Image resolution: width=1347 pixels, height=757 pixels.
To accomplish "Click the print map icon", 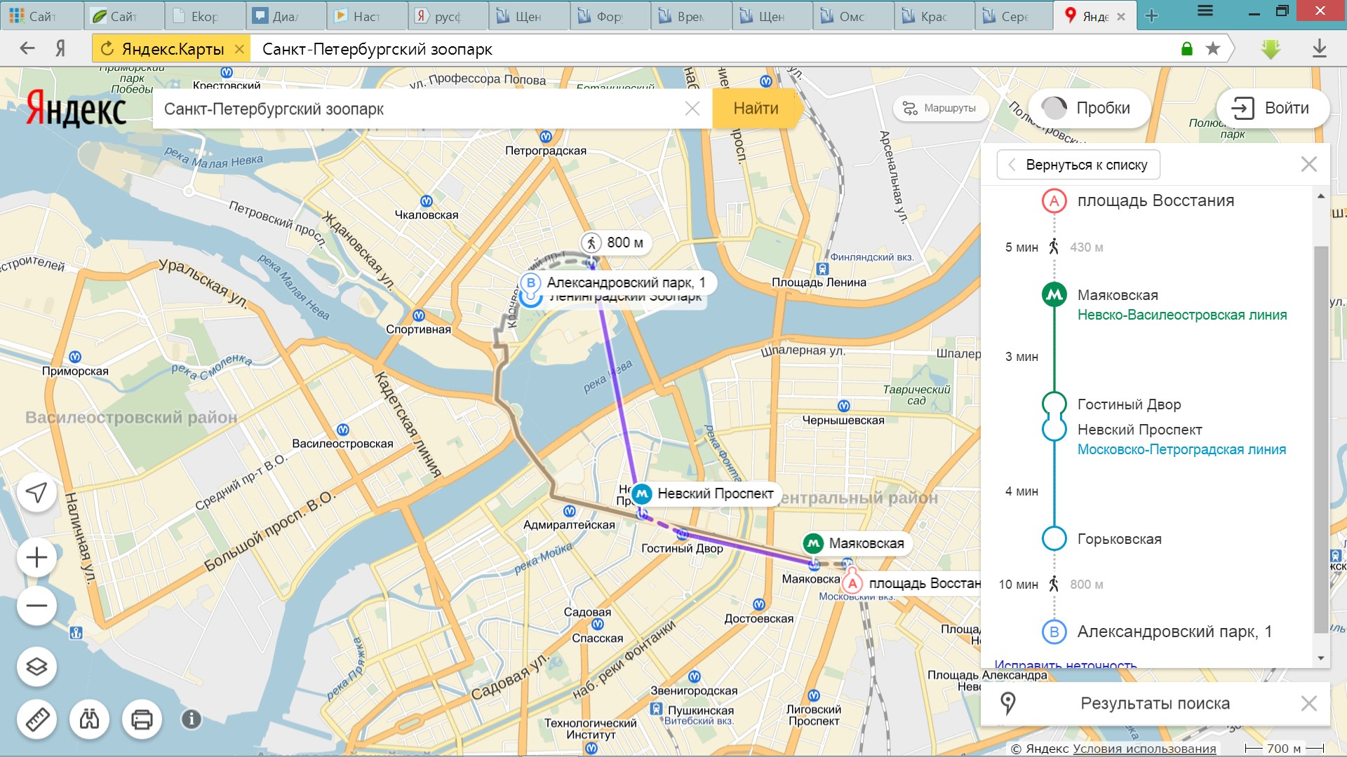I will click(142, 719).
